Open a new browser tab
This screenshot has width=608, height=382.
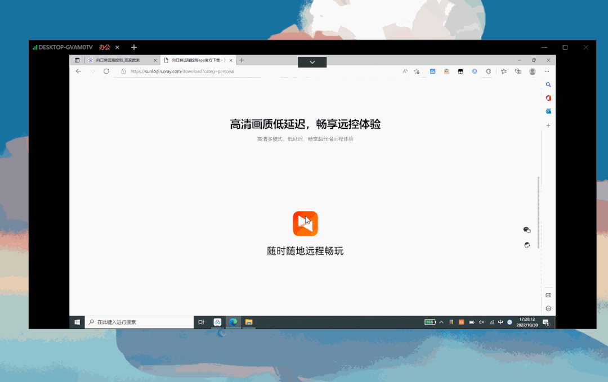(x=242, y=60)
